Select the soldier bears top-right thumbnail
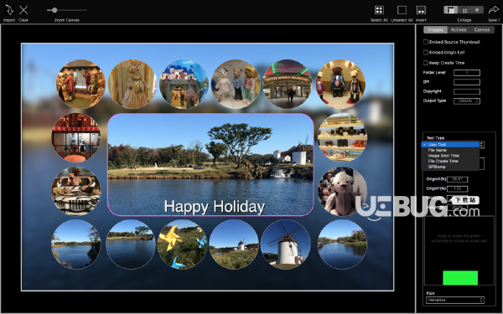Image resolution: width=503 pixels, height=314 pixels. 340,84
